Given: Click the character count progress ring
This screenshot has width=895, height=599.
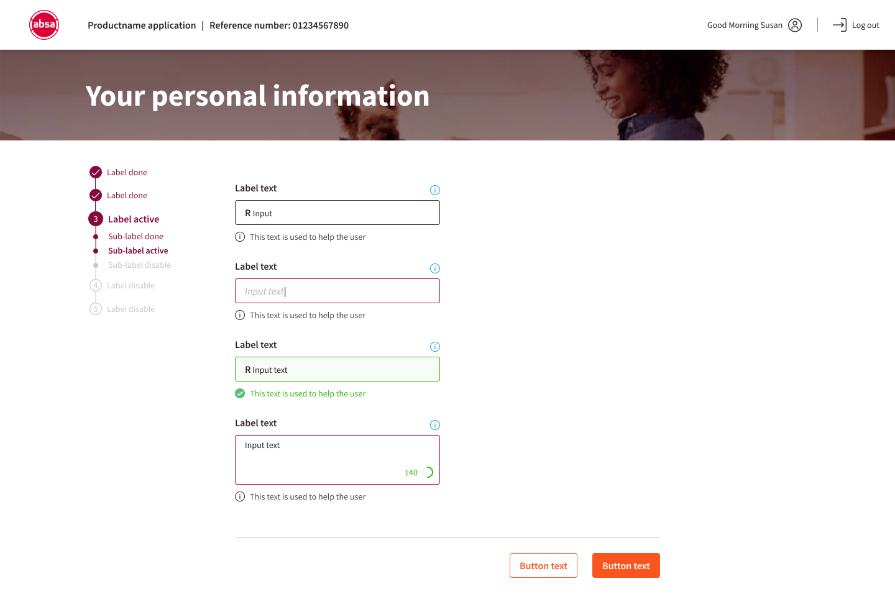Looking at the screenshot, I should [428, 472].
